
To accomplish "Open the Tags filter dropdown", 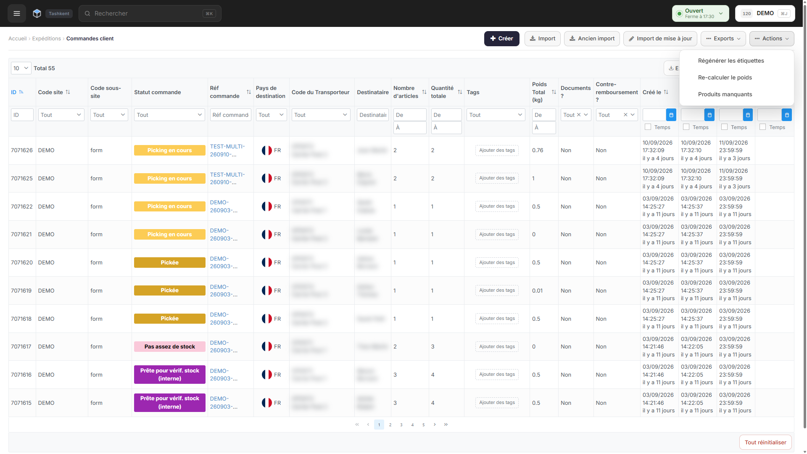I will 496,115.
